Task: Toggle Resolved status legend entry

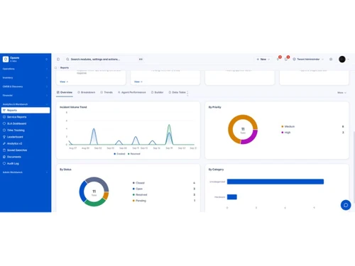Action: click(140, 194)
